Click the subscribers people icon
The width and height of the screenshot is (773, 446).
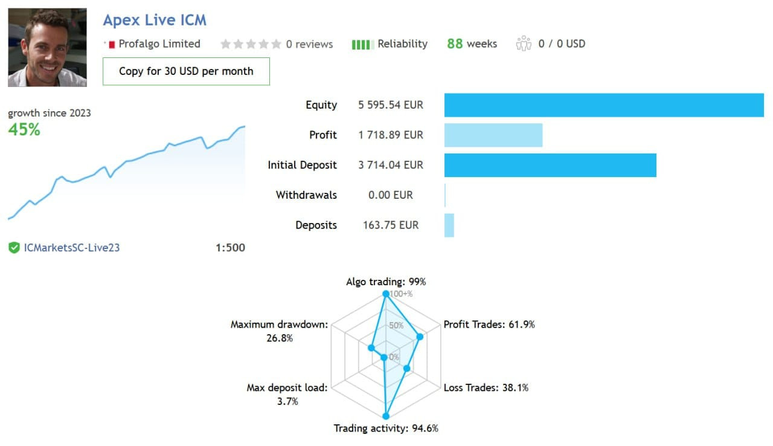tap(524, 44)
